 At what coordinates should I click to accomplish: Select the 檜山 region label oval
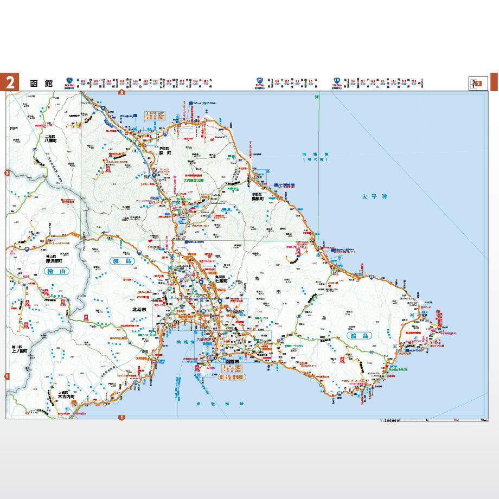56,271
